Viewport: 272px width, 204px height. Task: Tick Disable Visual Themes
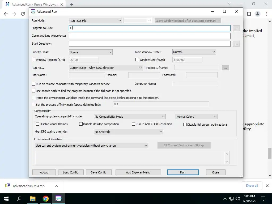(37, 124)
